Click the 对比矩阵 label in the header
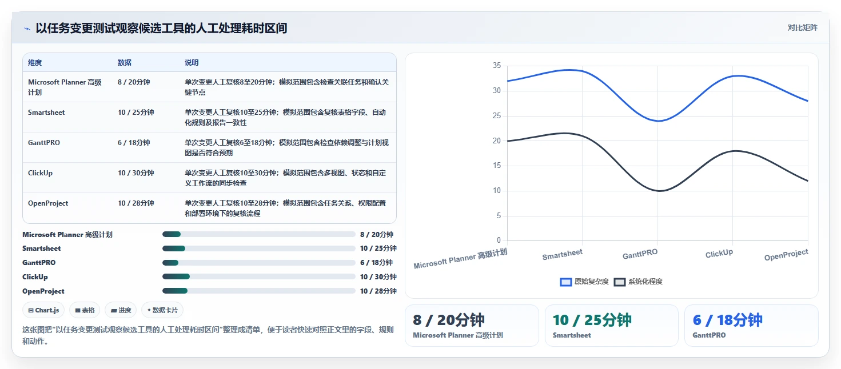Image resolution: width=841 pixels, height=369 pixels. click(x=802, y=27)
